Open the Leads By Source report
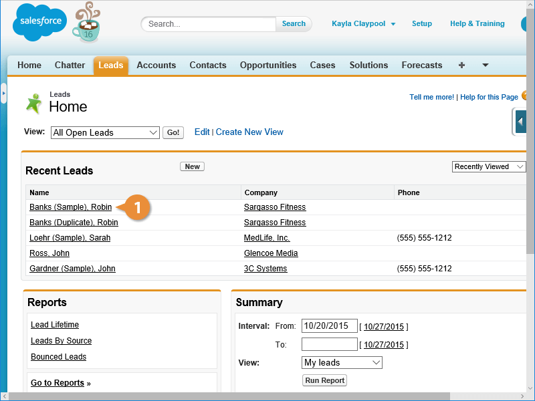The width and height of the screenshot is (535, 401). pyautogui.click(x=61, y=341)
